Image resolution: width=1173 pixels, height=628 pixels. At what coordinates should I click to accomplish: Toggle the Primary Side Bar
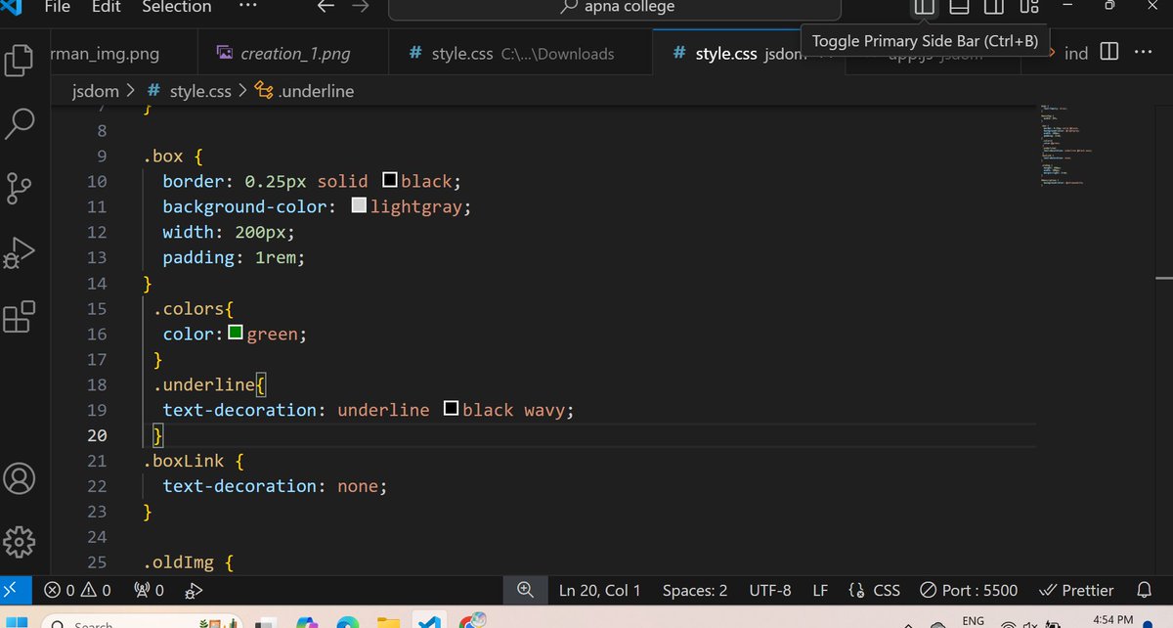tap(923, 8)
